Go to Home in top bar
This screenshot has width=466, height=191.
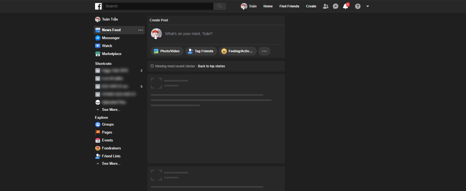[268, 6]
